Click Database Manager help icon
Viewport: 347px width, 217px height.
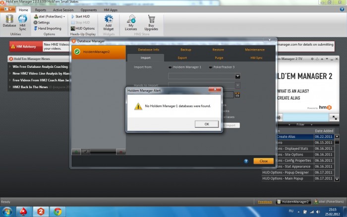pos(246,161)
